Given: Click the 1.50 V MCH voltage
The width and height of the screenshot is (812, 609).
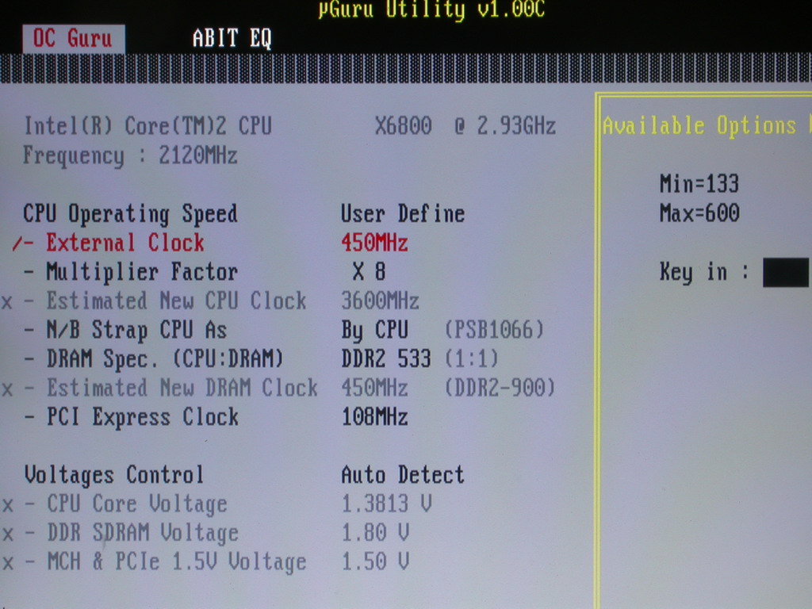Looking at the screenshot, I should [x=375, y=562].
